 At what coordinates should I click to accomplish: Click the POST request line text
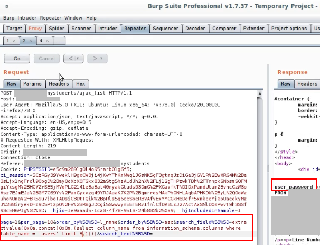66,93
